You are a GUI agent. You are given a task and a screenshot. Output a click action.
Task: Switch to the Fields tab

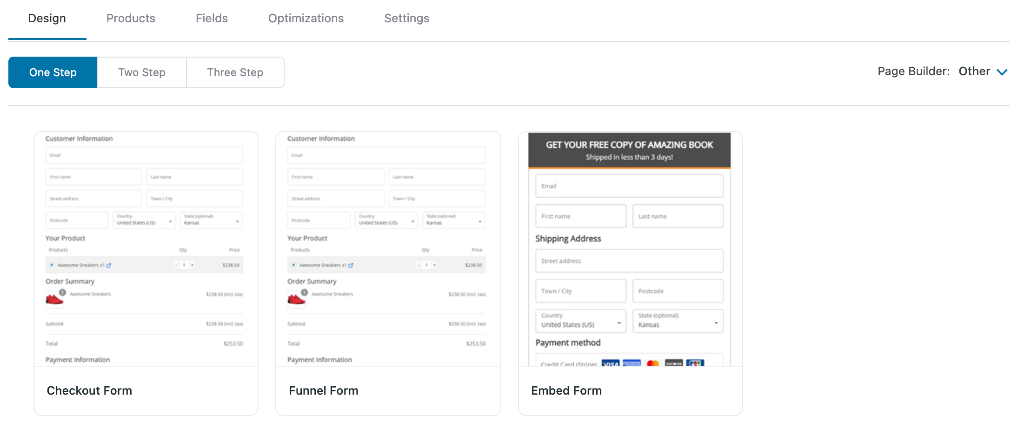pyautogui.click(x=212, y=19)
